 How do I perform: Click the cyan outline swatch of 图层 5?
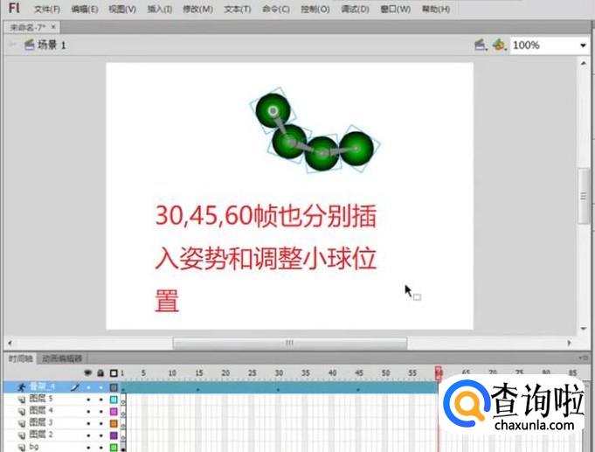(114, 400)
